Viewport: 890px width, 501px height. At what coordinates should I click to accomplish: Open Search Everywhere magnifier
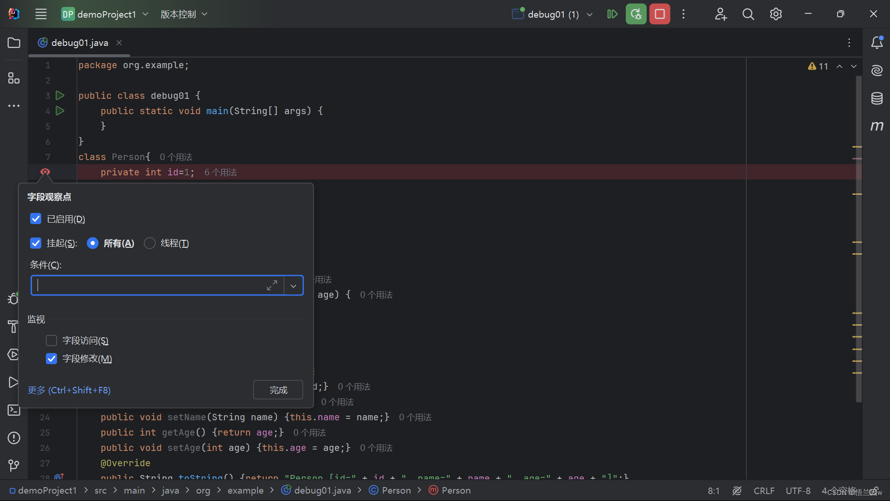click(748, 14)
